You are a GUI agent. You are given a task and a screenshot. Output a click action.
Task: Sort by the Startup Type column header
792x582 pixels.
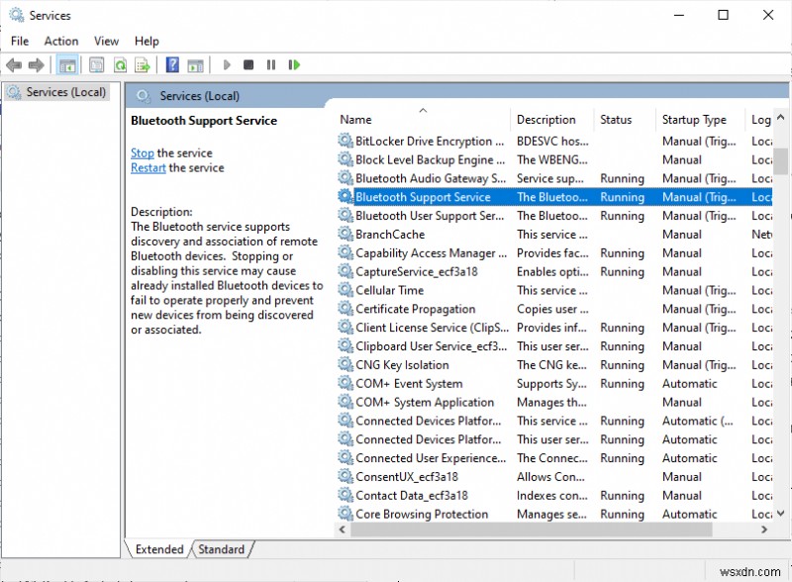click(693, 120)
